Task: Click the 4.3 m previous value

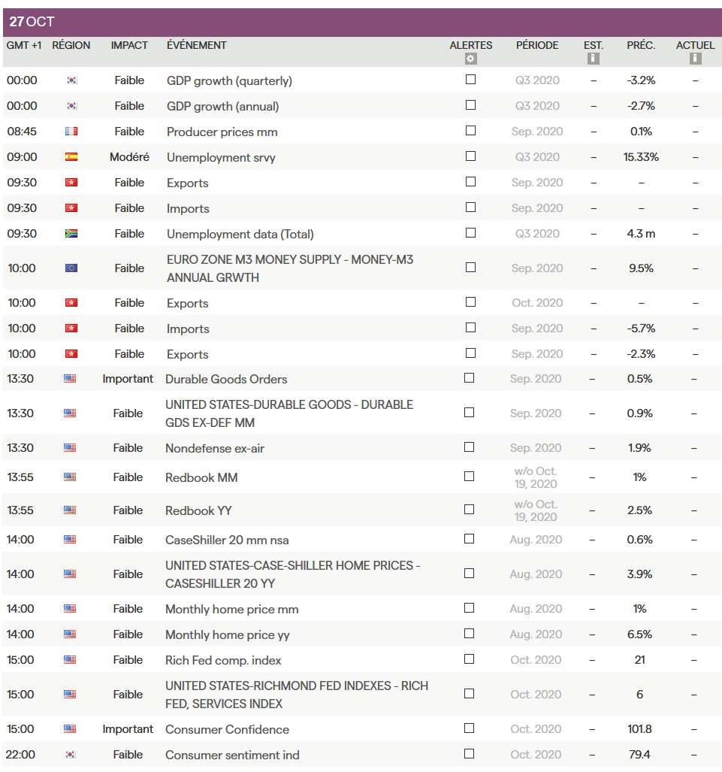Action: [x=641, y=233]
